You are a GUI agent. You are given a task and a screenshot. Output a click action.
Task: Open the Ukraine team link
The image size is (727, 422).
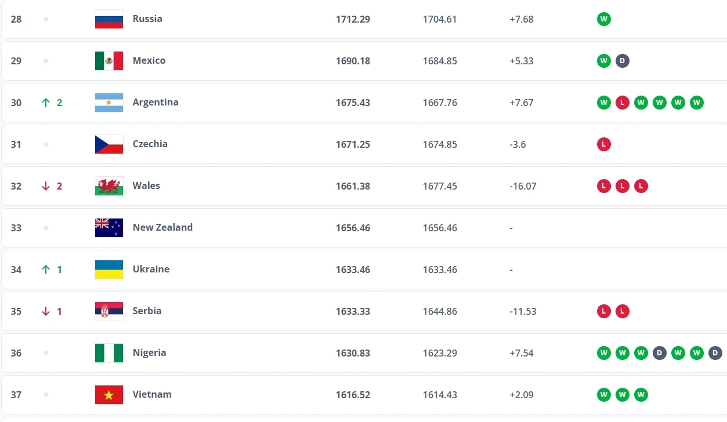pos(151,269)
